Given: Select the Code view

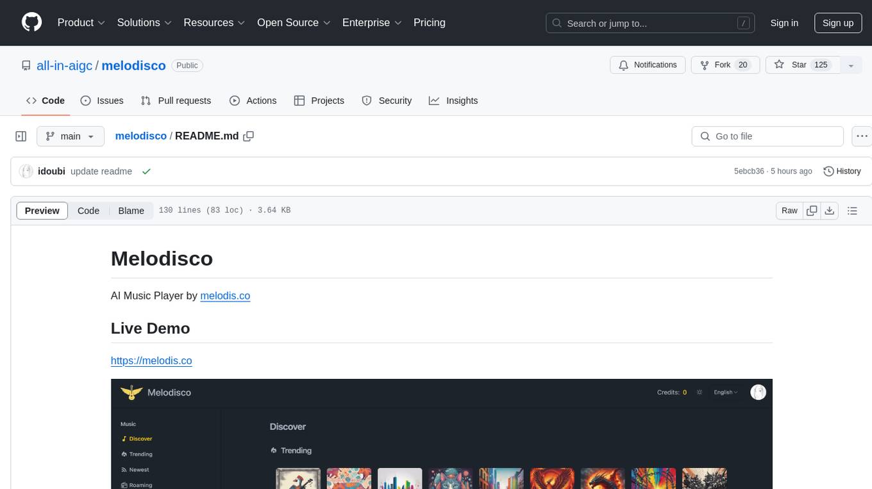Looking at the screenshot, I should (88, 211).
